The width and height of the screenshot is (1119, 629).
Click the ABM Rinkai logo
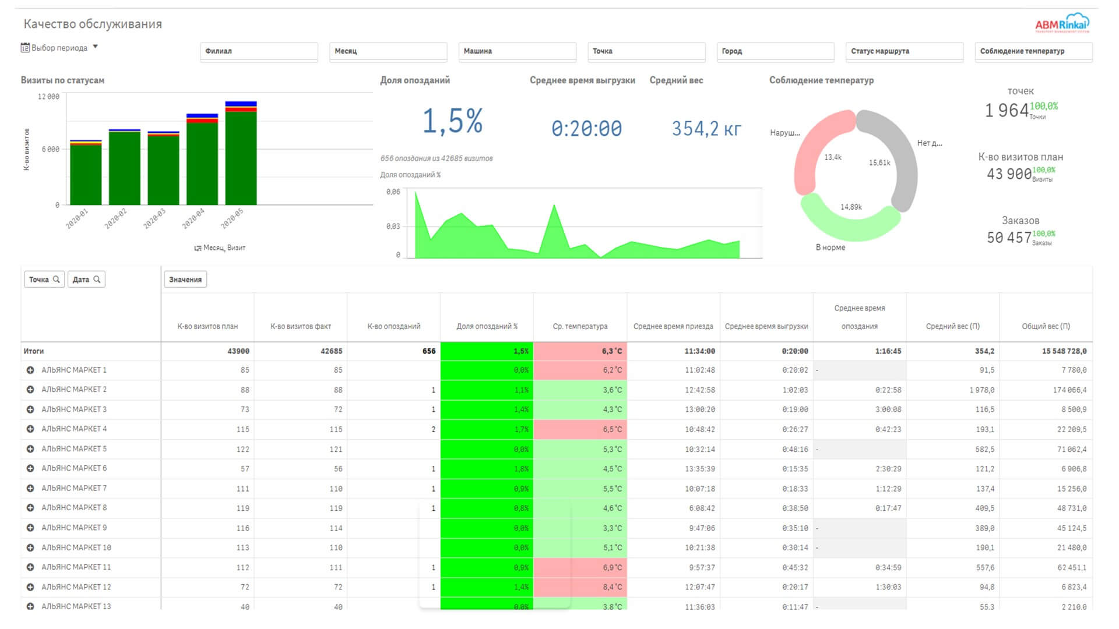click(1062, 23)
